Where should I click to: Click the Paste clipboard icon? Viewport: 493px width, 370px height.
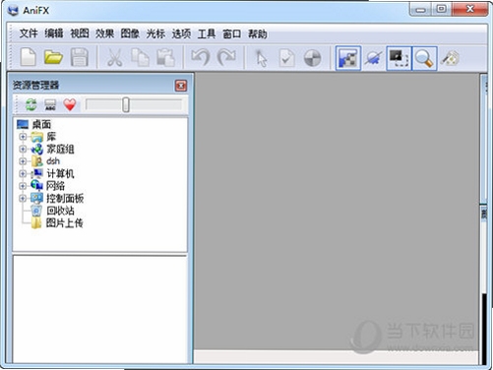(x=165, y=58)
